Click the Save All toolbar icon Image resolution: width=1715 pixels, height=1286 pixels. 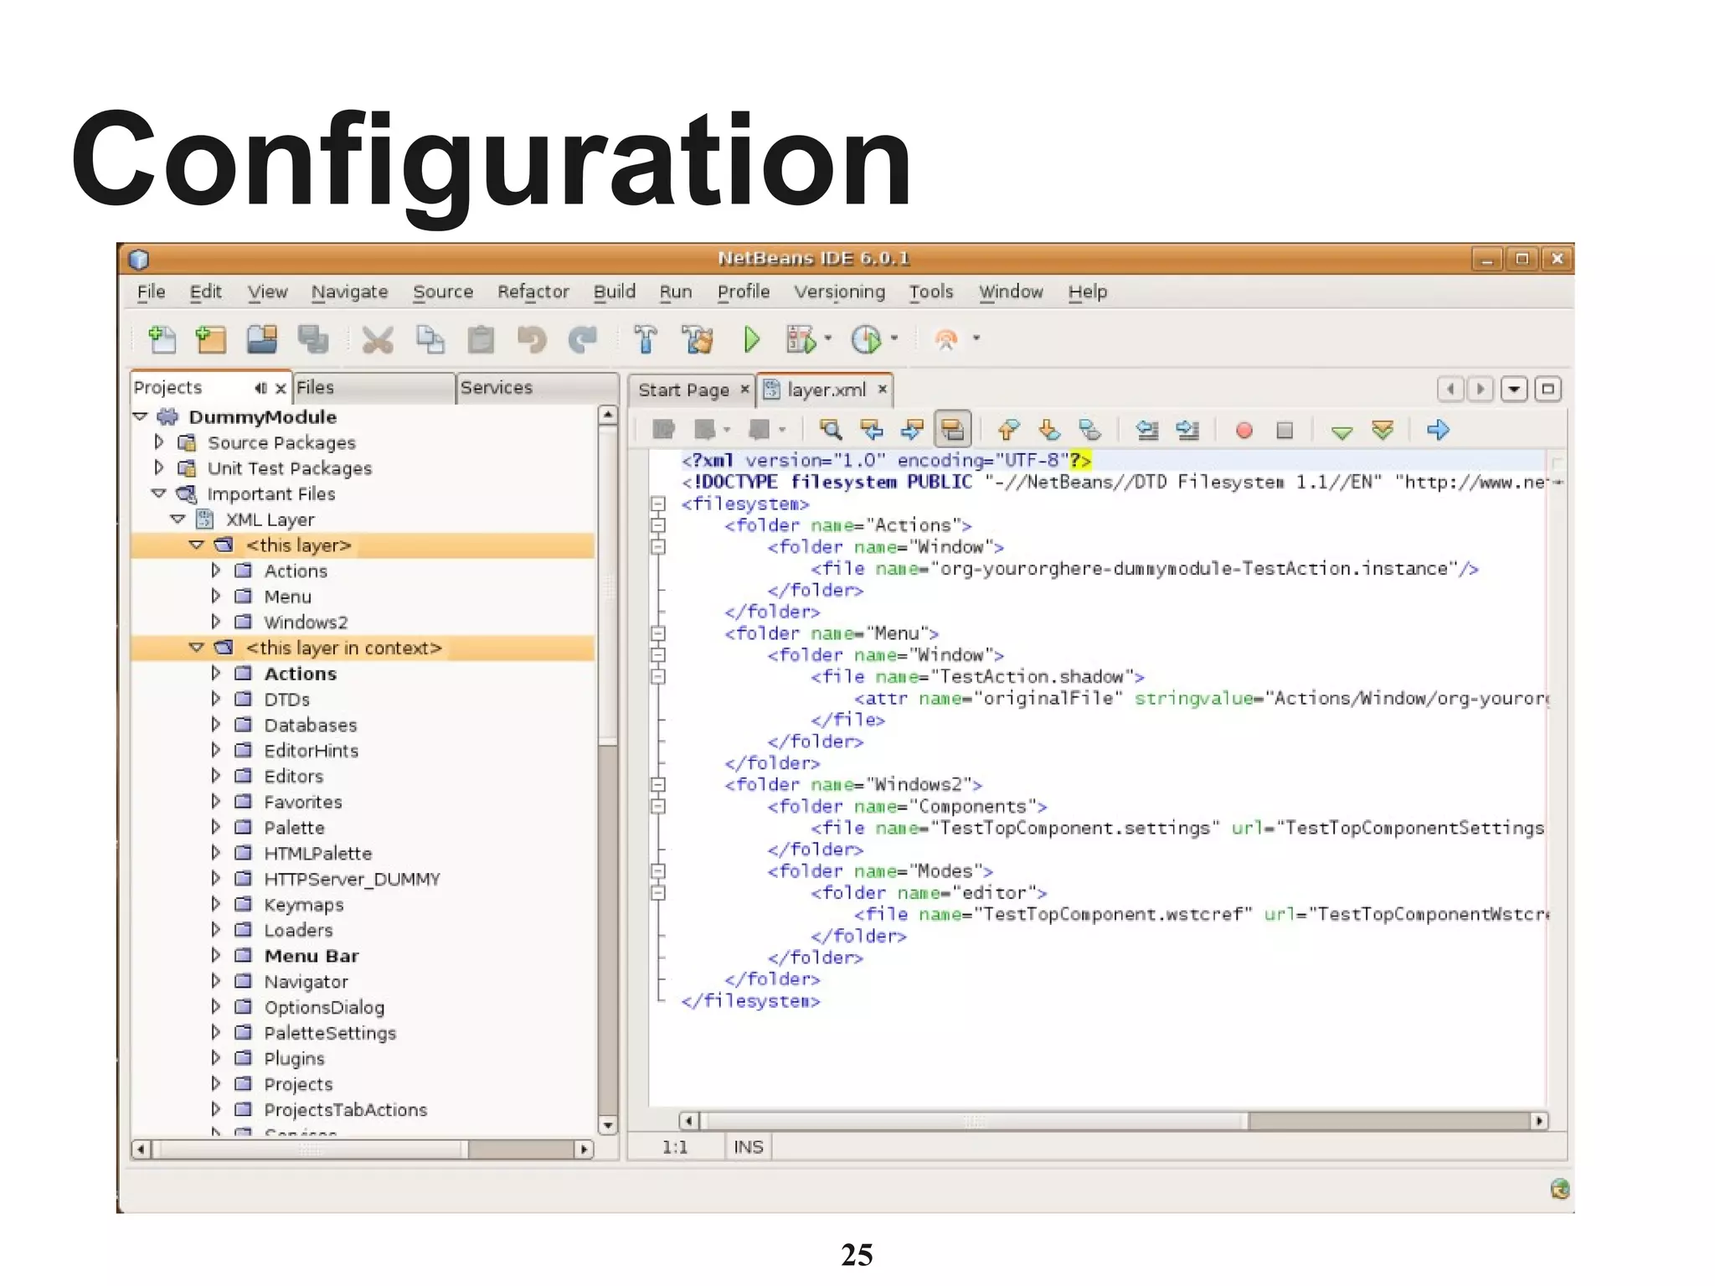click(x=313, y=339)
